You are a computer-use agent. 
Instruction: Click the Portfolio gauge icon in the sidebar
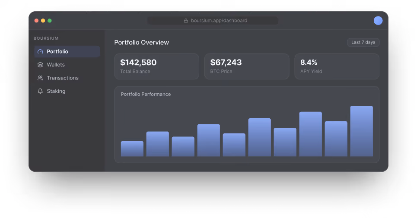[x=40, y=51]
